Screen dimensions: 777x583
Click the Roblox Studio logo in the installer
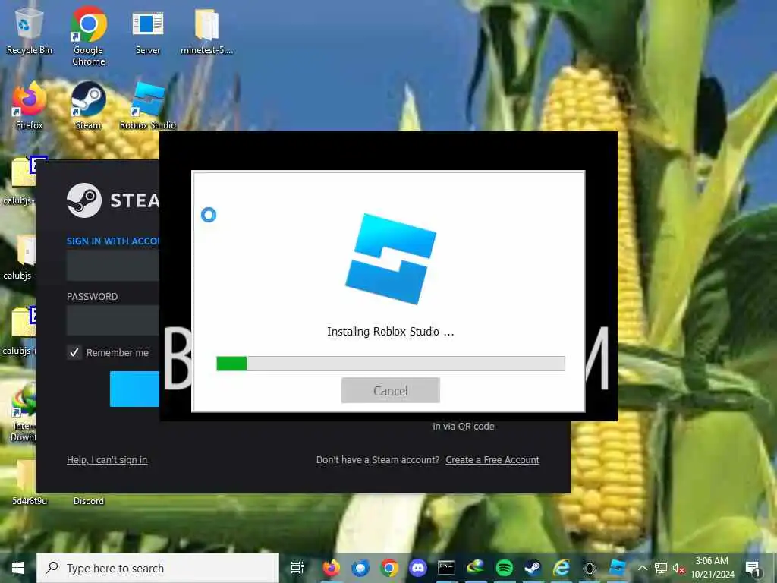(x=391, y=258)
